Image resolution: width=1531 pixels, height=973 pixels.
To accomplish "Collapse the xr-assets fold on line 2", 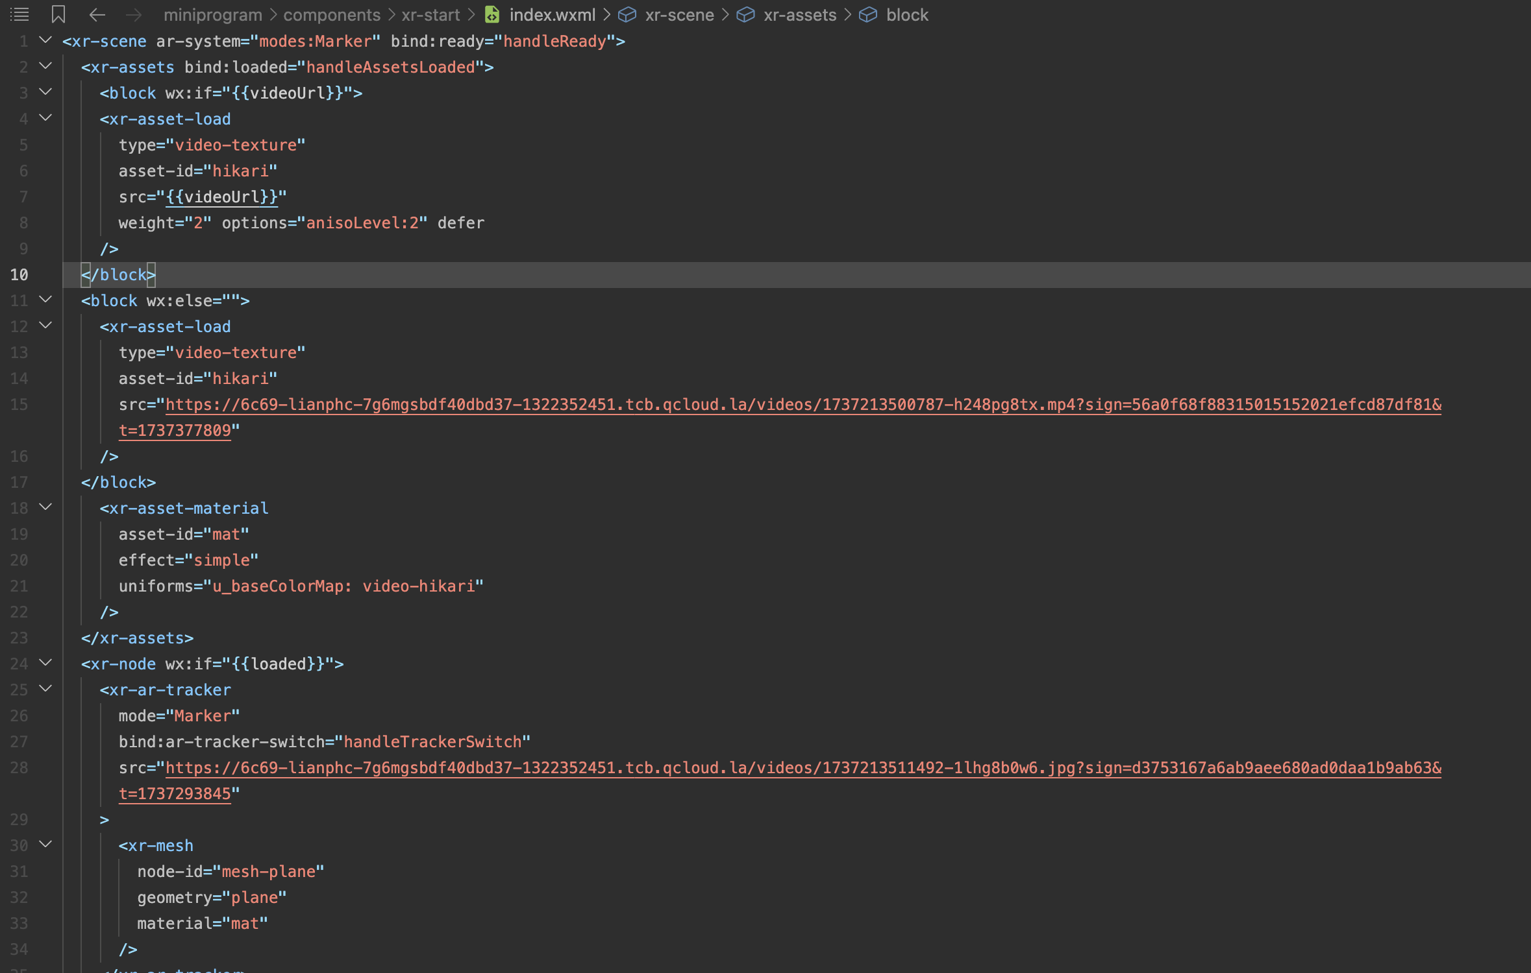I will click(x=45, y=66).
